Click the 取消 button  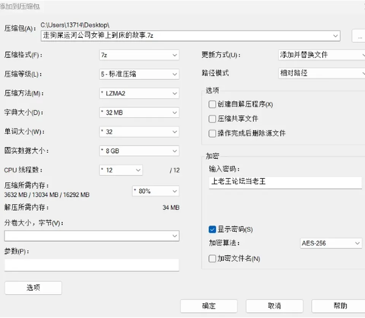pos(275,306)
